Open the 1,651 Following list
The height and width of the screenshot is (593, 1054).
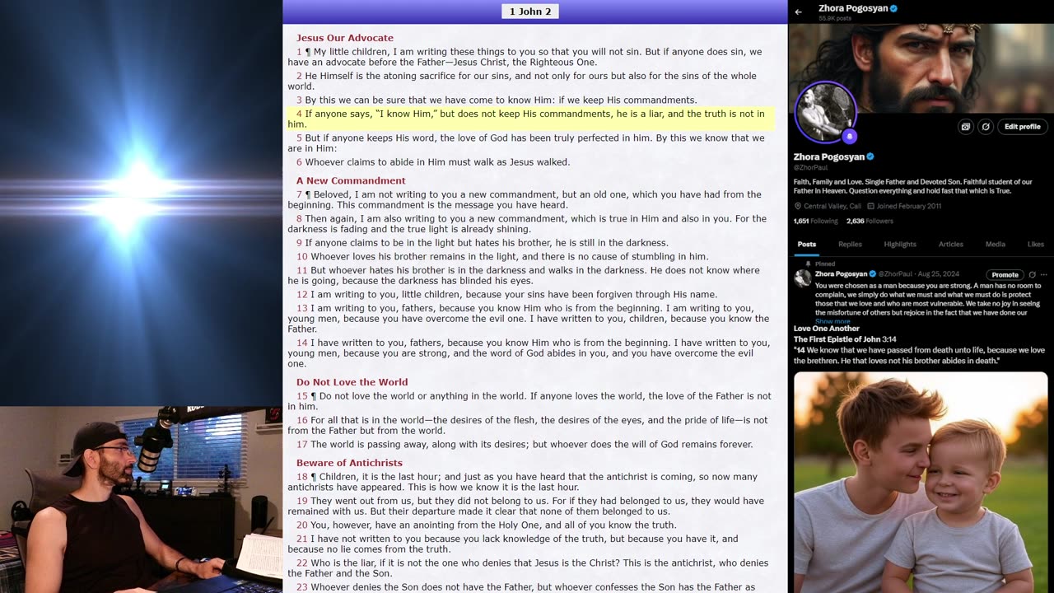[815, 221]
